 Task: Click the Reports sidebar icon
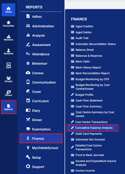click(9, 107)
